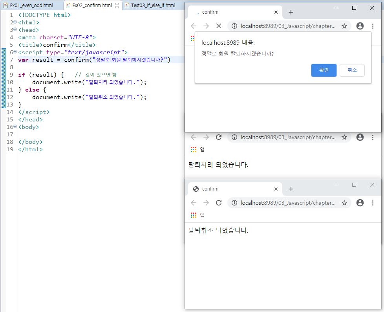Click the closing script tag on line 14
The height and width of the screenshot is (312, 384).
(34, 112)
